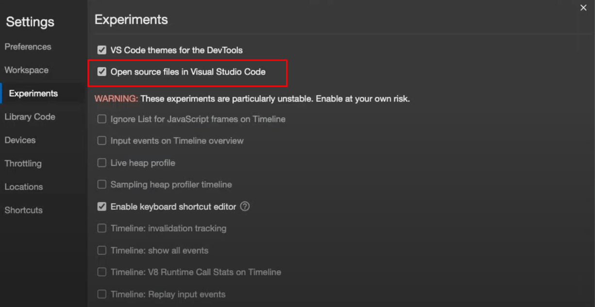The width and height of the screenshot is (595, 307).
Task: Check Sampling heap profiler timeline
Action: click(102, 184)
